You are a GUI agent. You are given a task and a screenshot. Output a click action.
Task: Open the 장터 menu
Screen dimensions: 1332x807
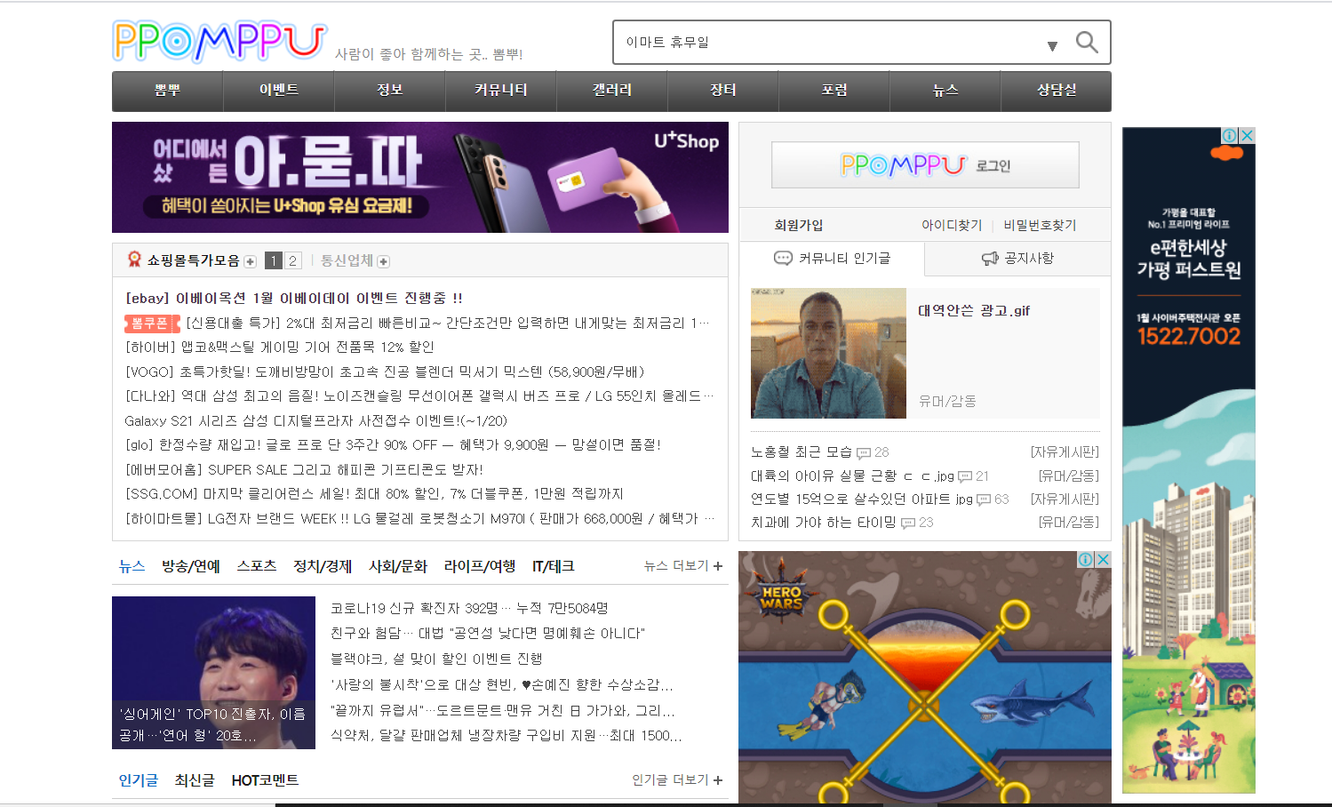[x=723, y=91]
